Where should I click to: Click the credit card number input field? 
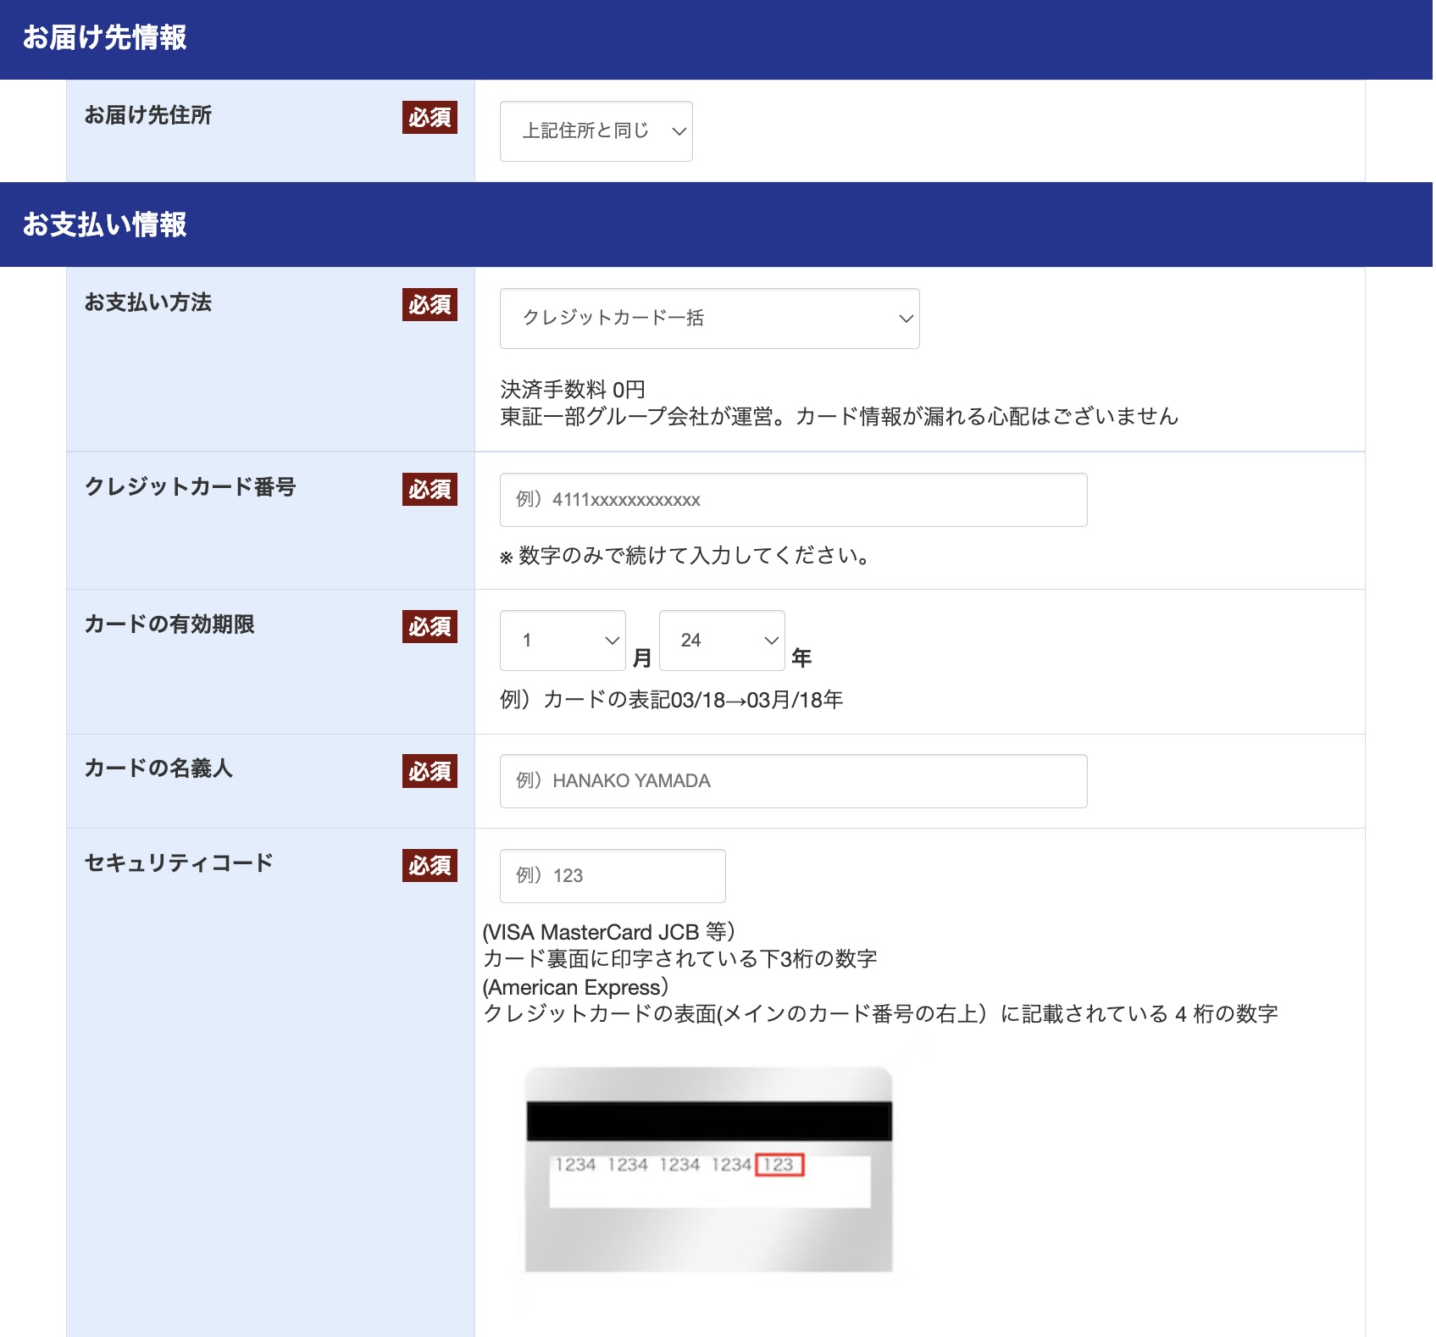(x=793, y=500)
